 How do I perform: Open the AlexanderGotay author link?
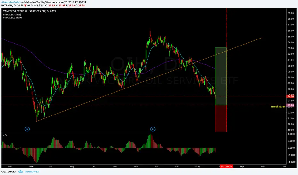tap(11, 2)
